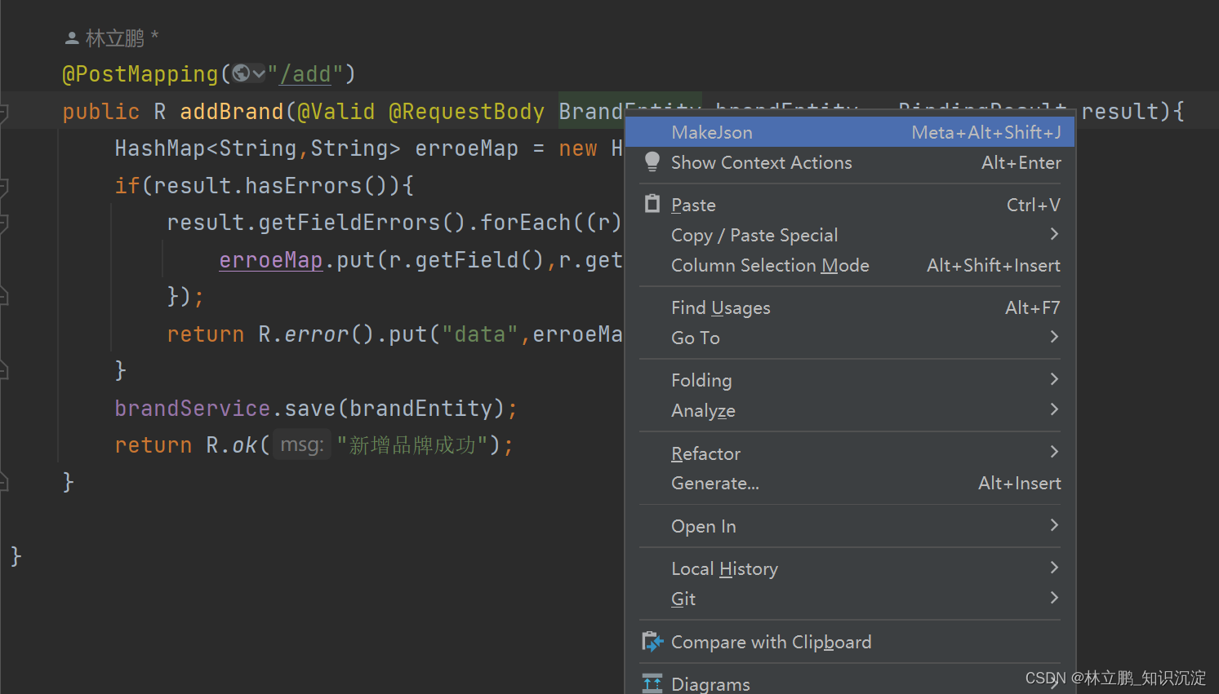Expand the arrow beside Refactor
Screen dimensions: 1219x694
(x=1054, y=452)
